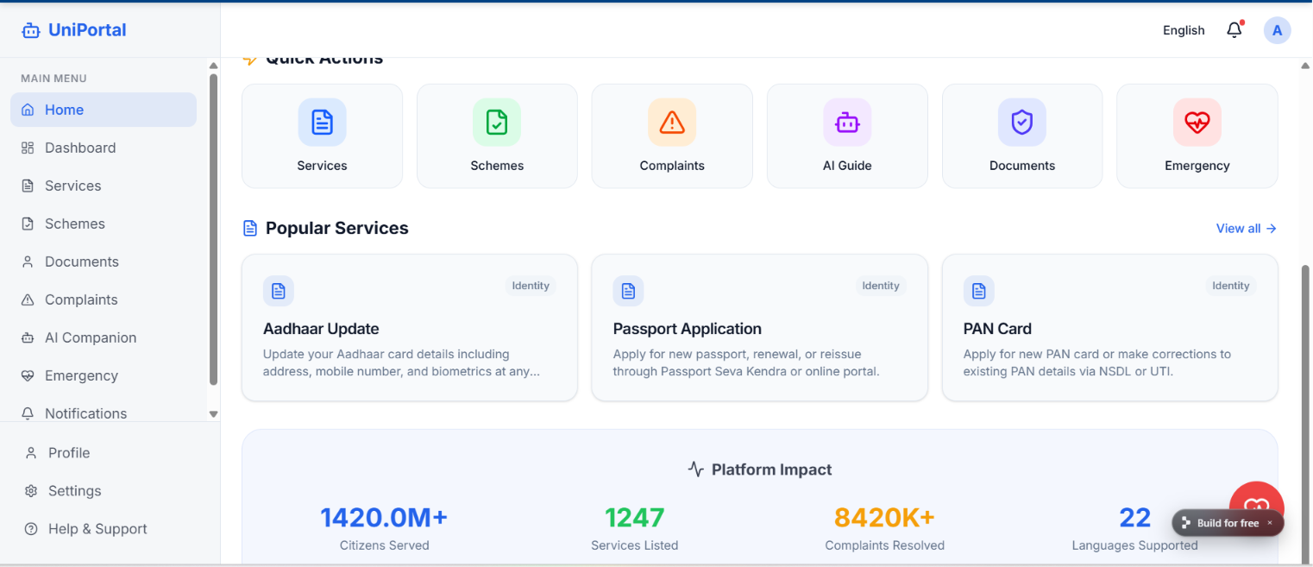Click the AI Guide robot quick action icon

(847, 123)
